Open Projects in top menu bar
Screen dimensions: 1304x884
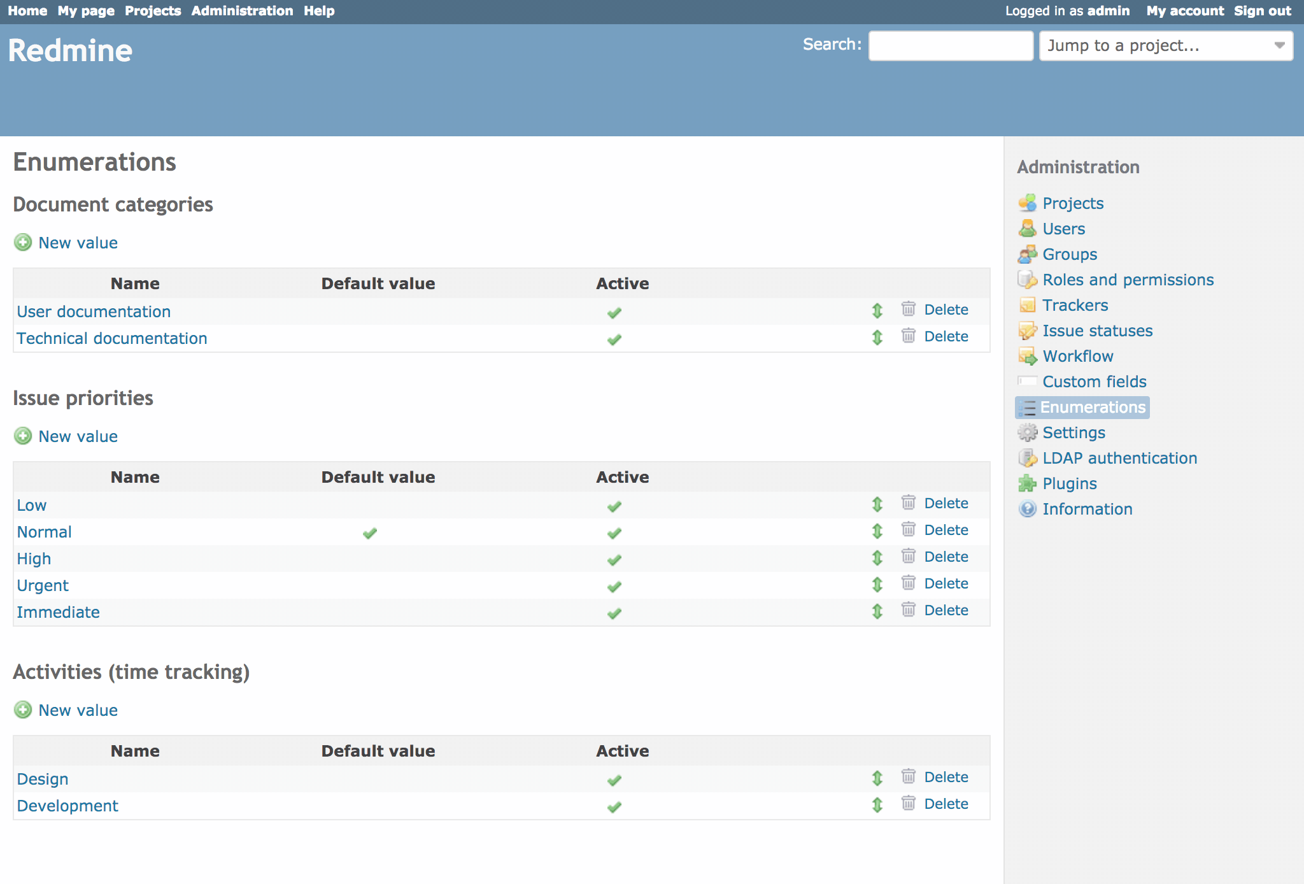[x=153, y=11]
